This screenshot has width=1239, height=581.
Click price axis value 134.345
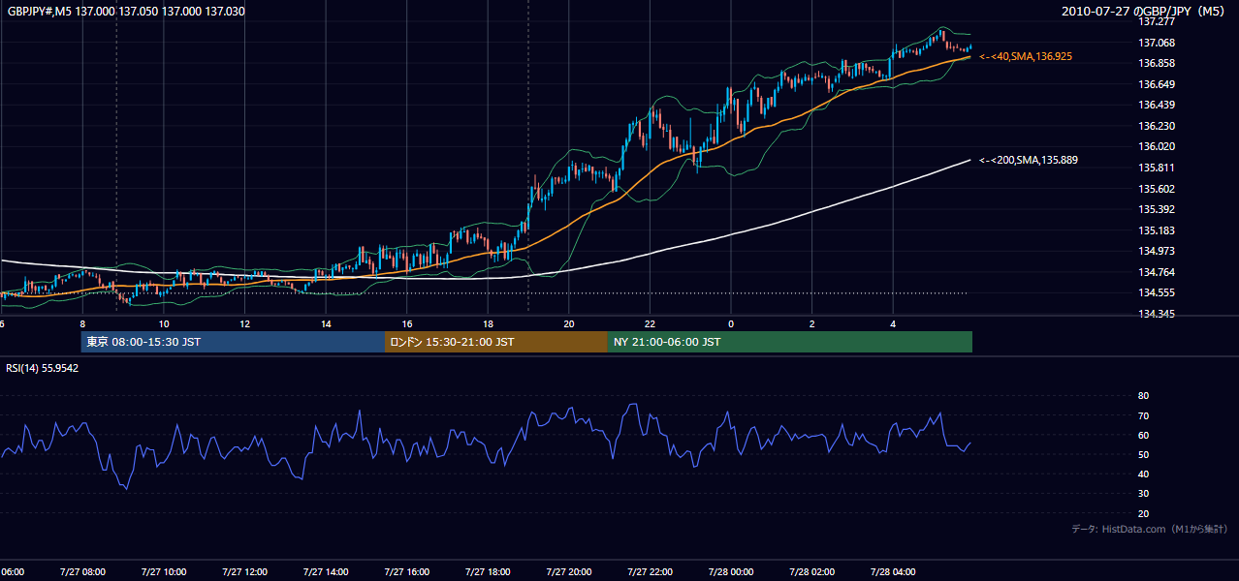[x=1157, y=314]
